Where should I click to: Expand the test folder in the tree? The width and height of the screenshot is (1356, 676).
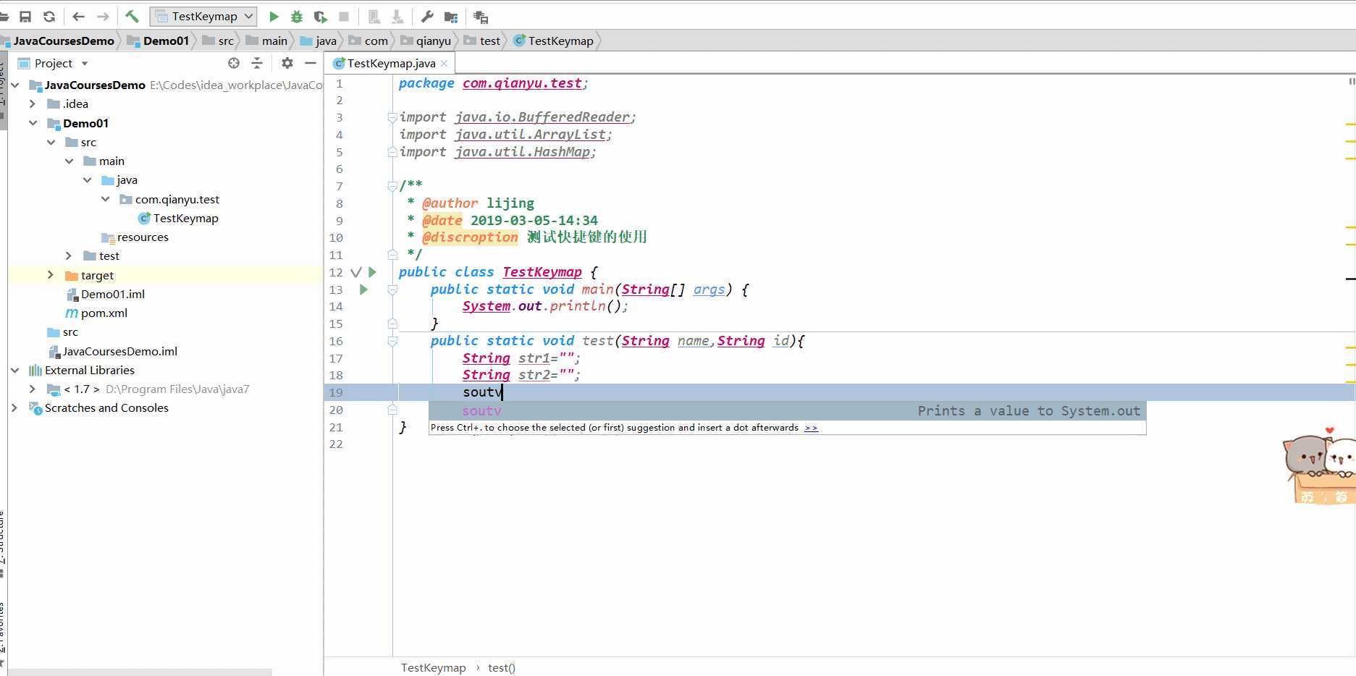(69, 255)
